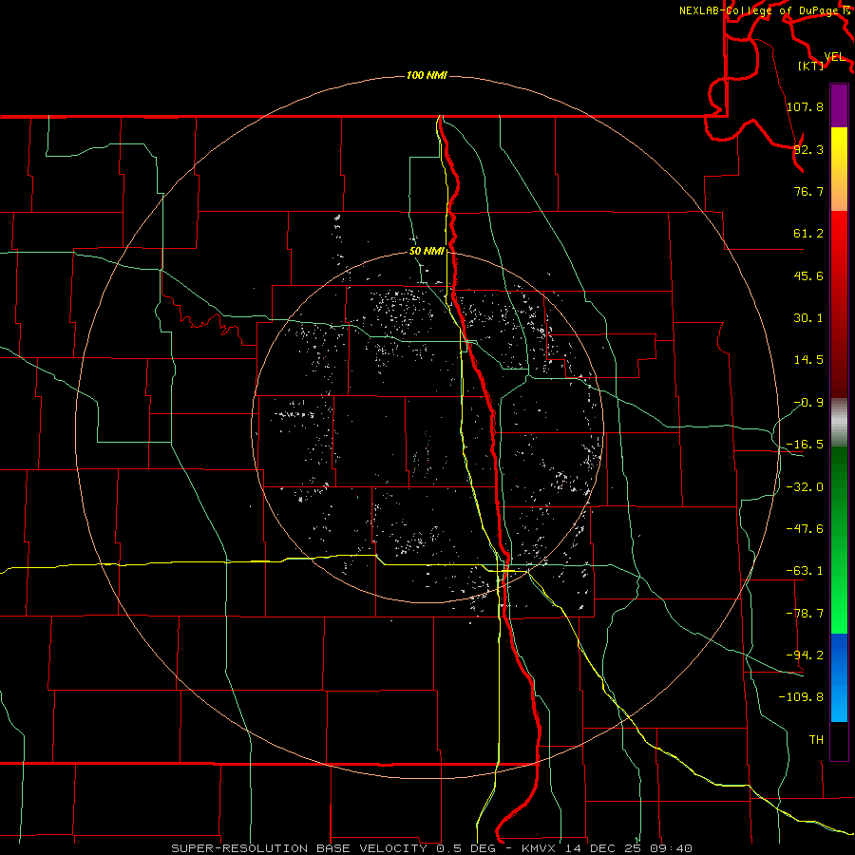Click the yellow-orange segment of the velocity scale
The width and height of the screenshot is (855, 855).
pyautogui.click(x=839, y=169)
